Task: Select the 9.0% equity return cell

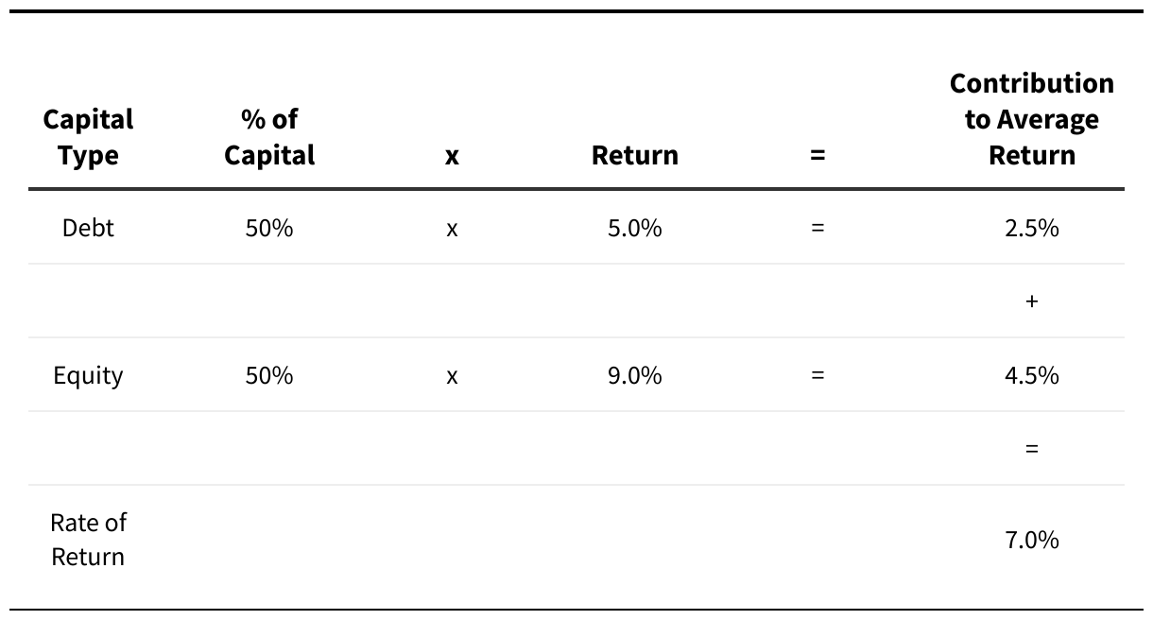Action: tap(635, 375)
